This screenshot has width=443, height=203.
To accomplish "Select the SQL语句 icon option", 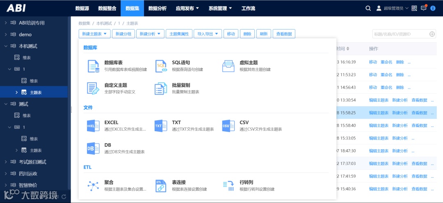I will pyautogui.click(x=161, y=66).
